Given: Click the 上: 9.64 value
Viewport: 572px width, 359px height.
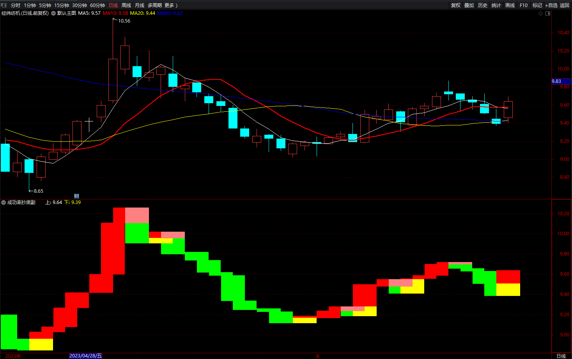Looking at the screenshot, I should [x=54, y=202].
